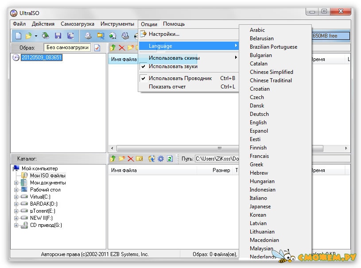361x268 pixels.
Task: Select Arabic from the language list
Action: point(276,30)
